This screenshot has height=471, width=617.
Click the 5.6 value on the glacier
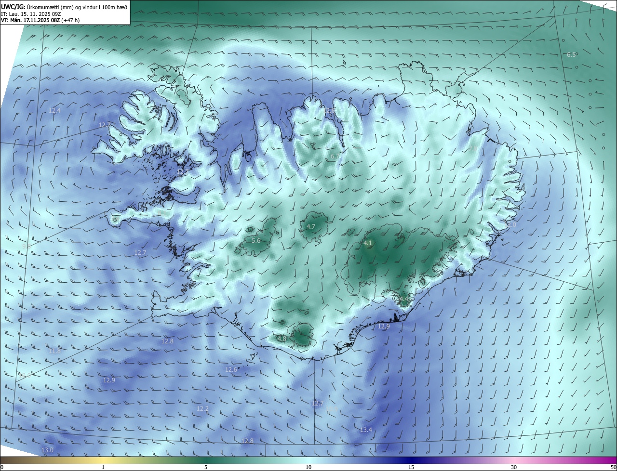coord(256,240)
